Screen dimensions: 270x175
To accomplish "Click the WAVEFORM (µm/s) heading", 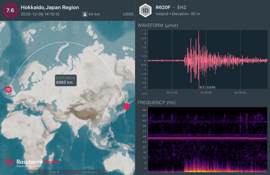I will [158, 25].
